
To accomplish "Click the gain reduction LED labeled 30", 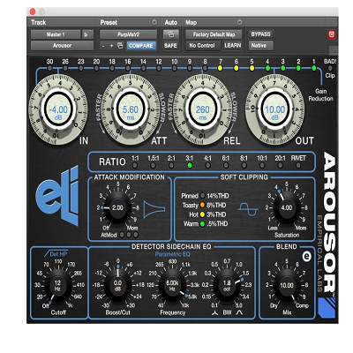I will [x=49, y=68].
